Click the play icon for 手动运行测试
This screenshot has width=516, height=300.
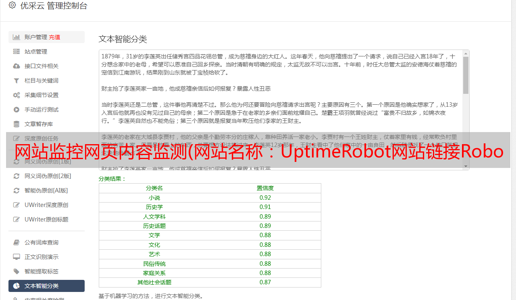(x=17, y=110)
